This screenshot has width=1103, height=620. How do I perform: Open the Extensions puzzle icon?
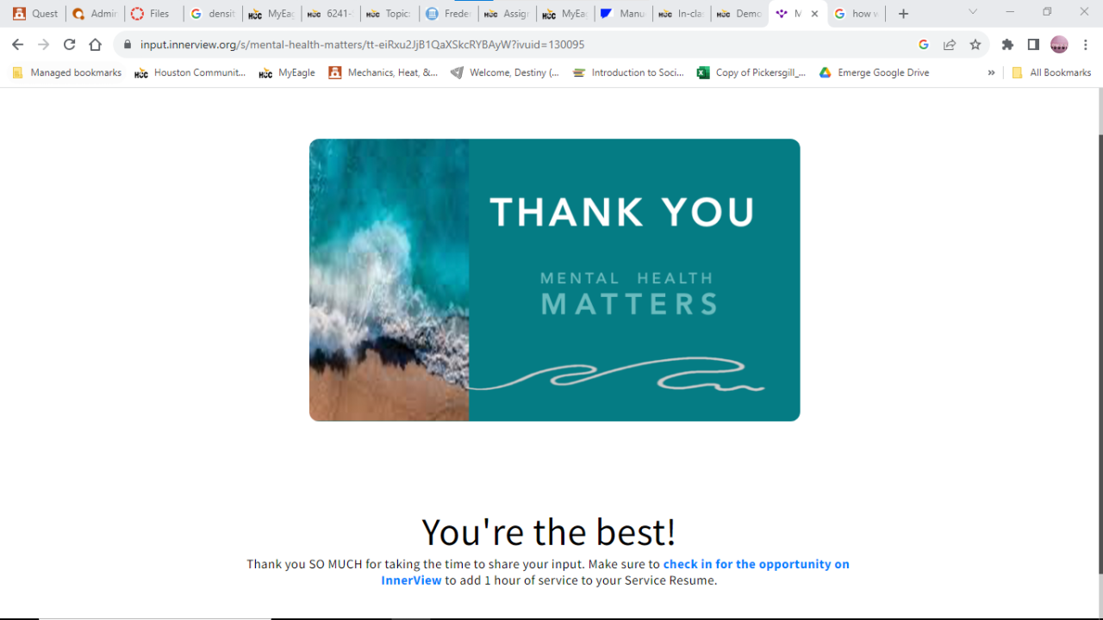(1007, 45)
